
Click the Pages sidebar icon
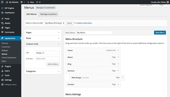[2, 28]
